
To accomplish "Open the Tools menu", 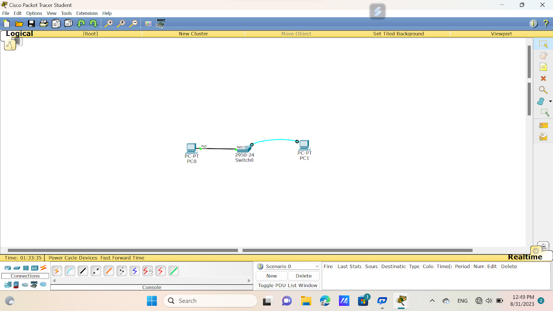I will [x=66, y=13].
